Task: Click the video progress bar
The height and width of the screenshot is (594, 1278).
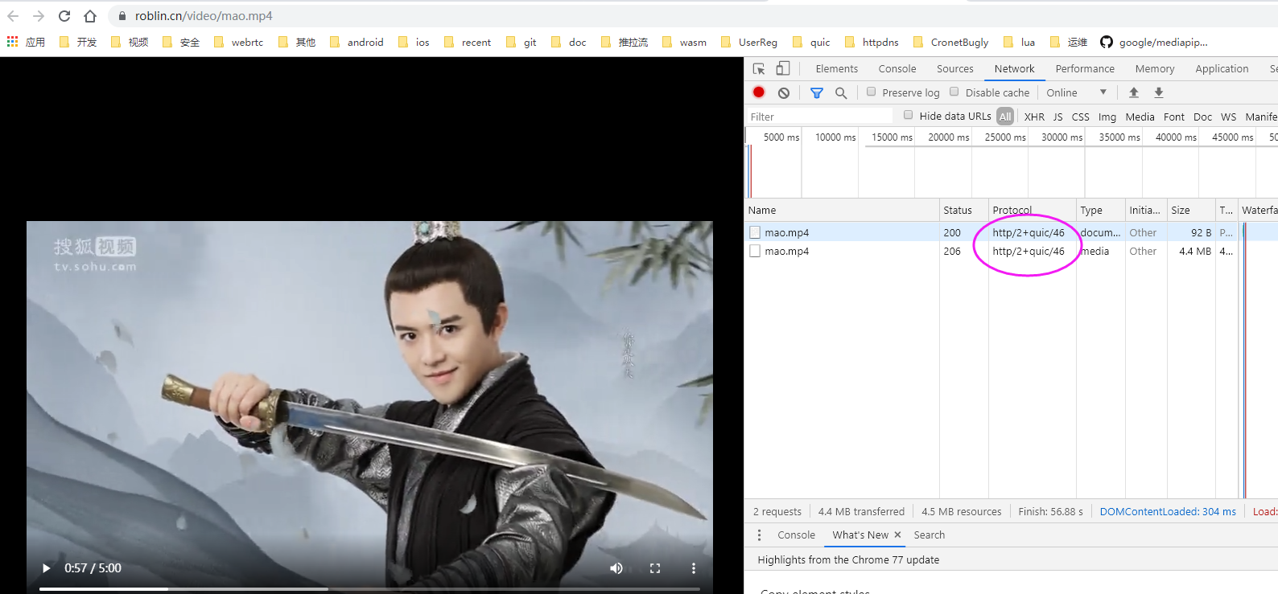Action: (369, 589)
